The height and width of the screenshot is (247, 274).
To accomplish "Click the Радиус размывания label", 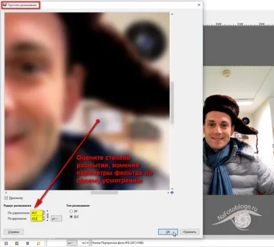I will pyautogui.click(x=17, y=206).
